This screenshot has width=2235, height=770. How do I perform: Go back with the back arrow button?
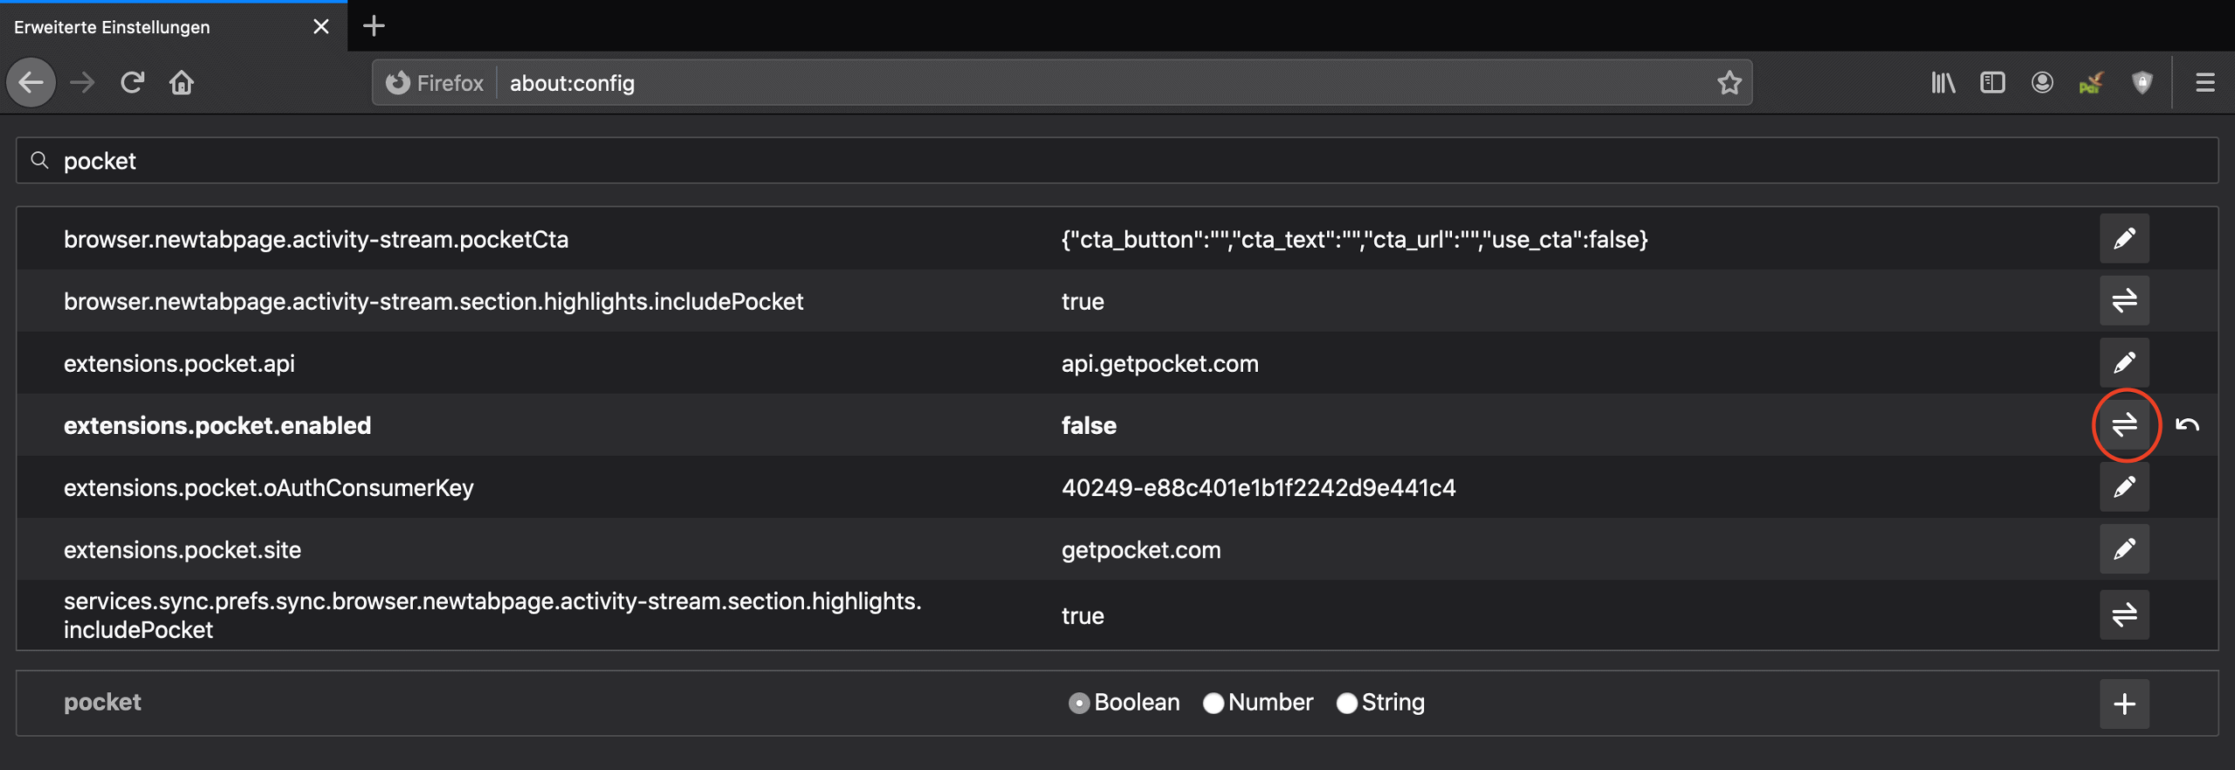pos(31,83)
